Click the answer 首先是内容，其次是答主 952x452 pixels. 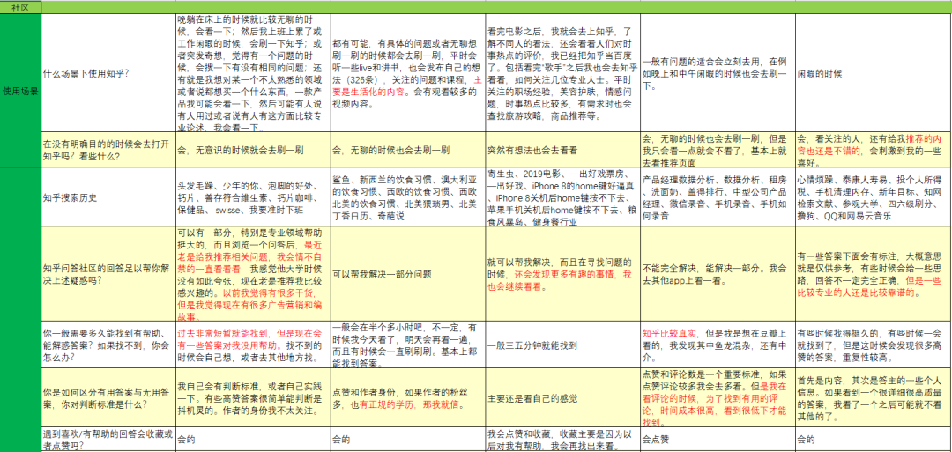pyautogui.click(x=874, y=398)
